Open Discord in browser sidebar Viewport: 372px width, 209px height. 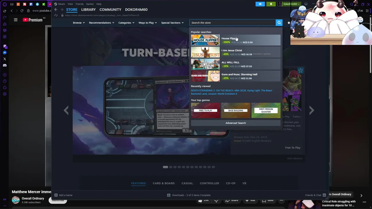pyautogui.click(x=5, y=65)
